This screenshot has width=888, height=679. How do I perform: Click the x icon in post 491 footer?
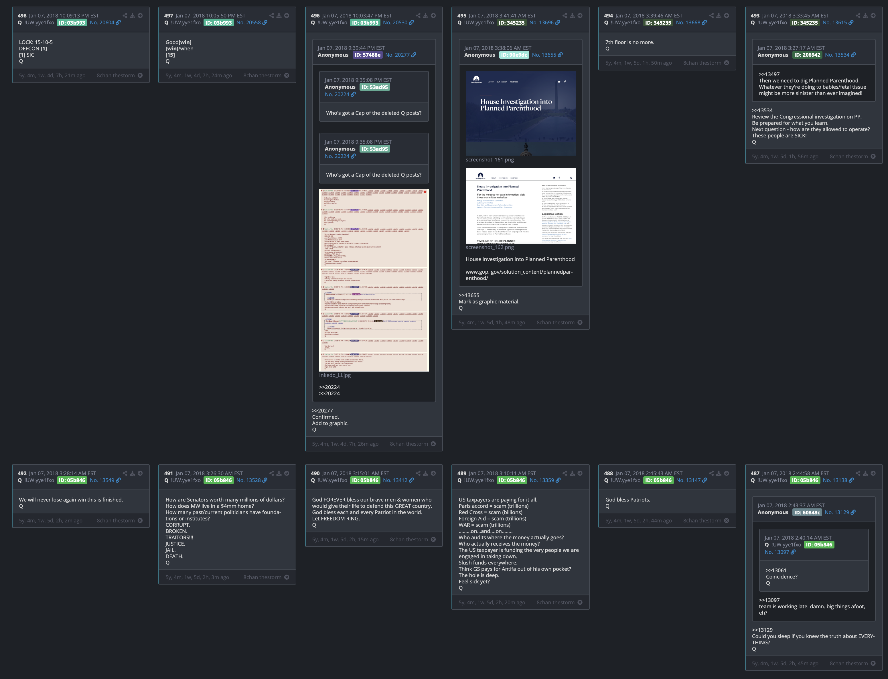click(287, 577)
